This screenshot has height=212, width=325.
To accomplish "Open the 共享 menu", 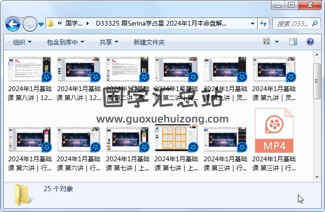I will click(109, 42).
